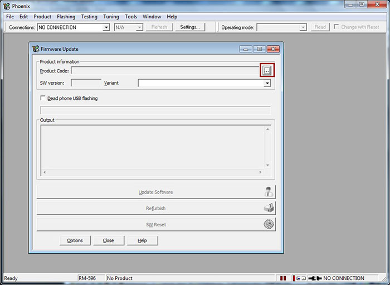
Task: Click the Ready status bar text
Action: pyautogui.click(x=11, y=278)
